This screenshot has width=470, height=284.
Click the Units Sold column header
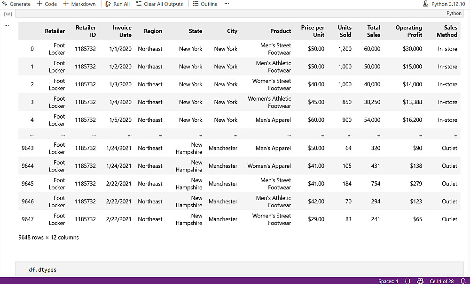point(345,31)
